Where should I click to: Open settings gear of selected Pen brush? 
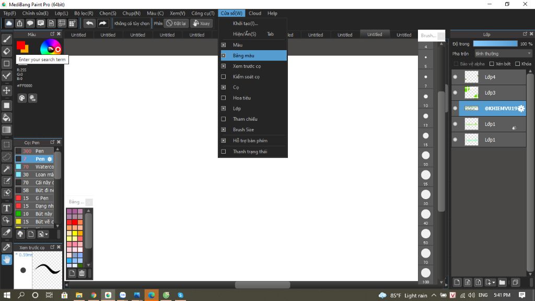[x=50, y=159]
